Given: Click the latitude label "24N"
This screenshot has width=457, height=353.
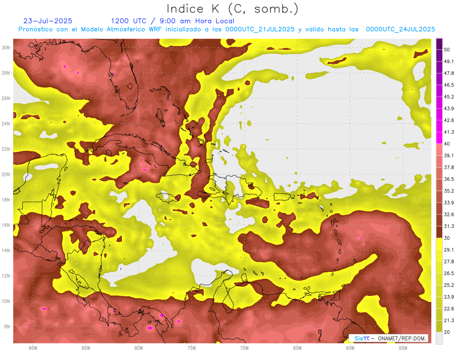Looking at the screenshot, I should pyautogui.click(x=6, y=124).
